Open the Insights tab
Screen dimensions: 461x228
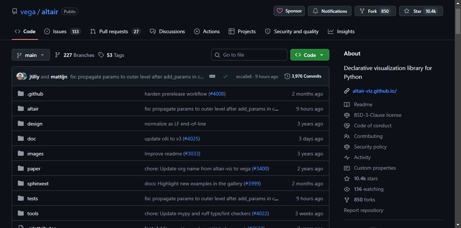pyautogui.click(x=341, y=31)
